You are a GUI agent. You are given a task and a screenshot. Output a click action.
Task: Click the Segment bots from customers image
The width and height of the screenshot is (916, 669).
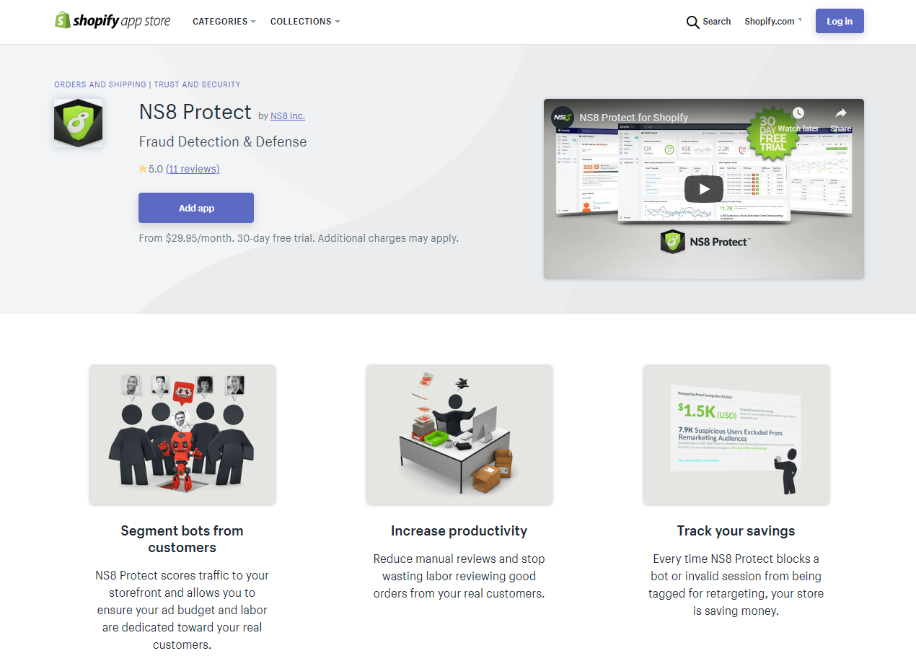point(182,434)
